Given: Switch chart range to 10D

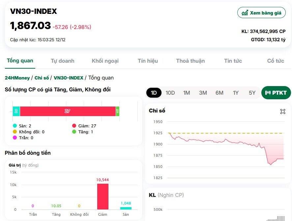Looking at the screenshot, I should click(170, 93).
